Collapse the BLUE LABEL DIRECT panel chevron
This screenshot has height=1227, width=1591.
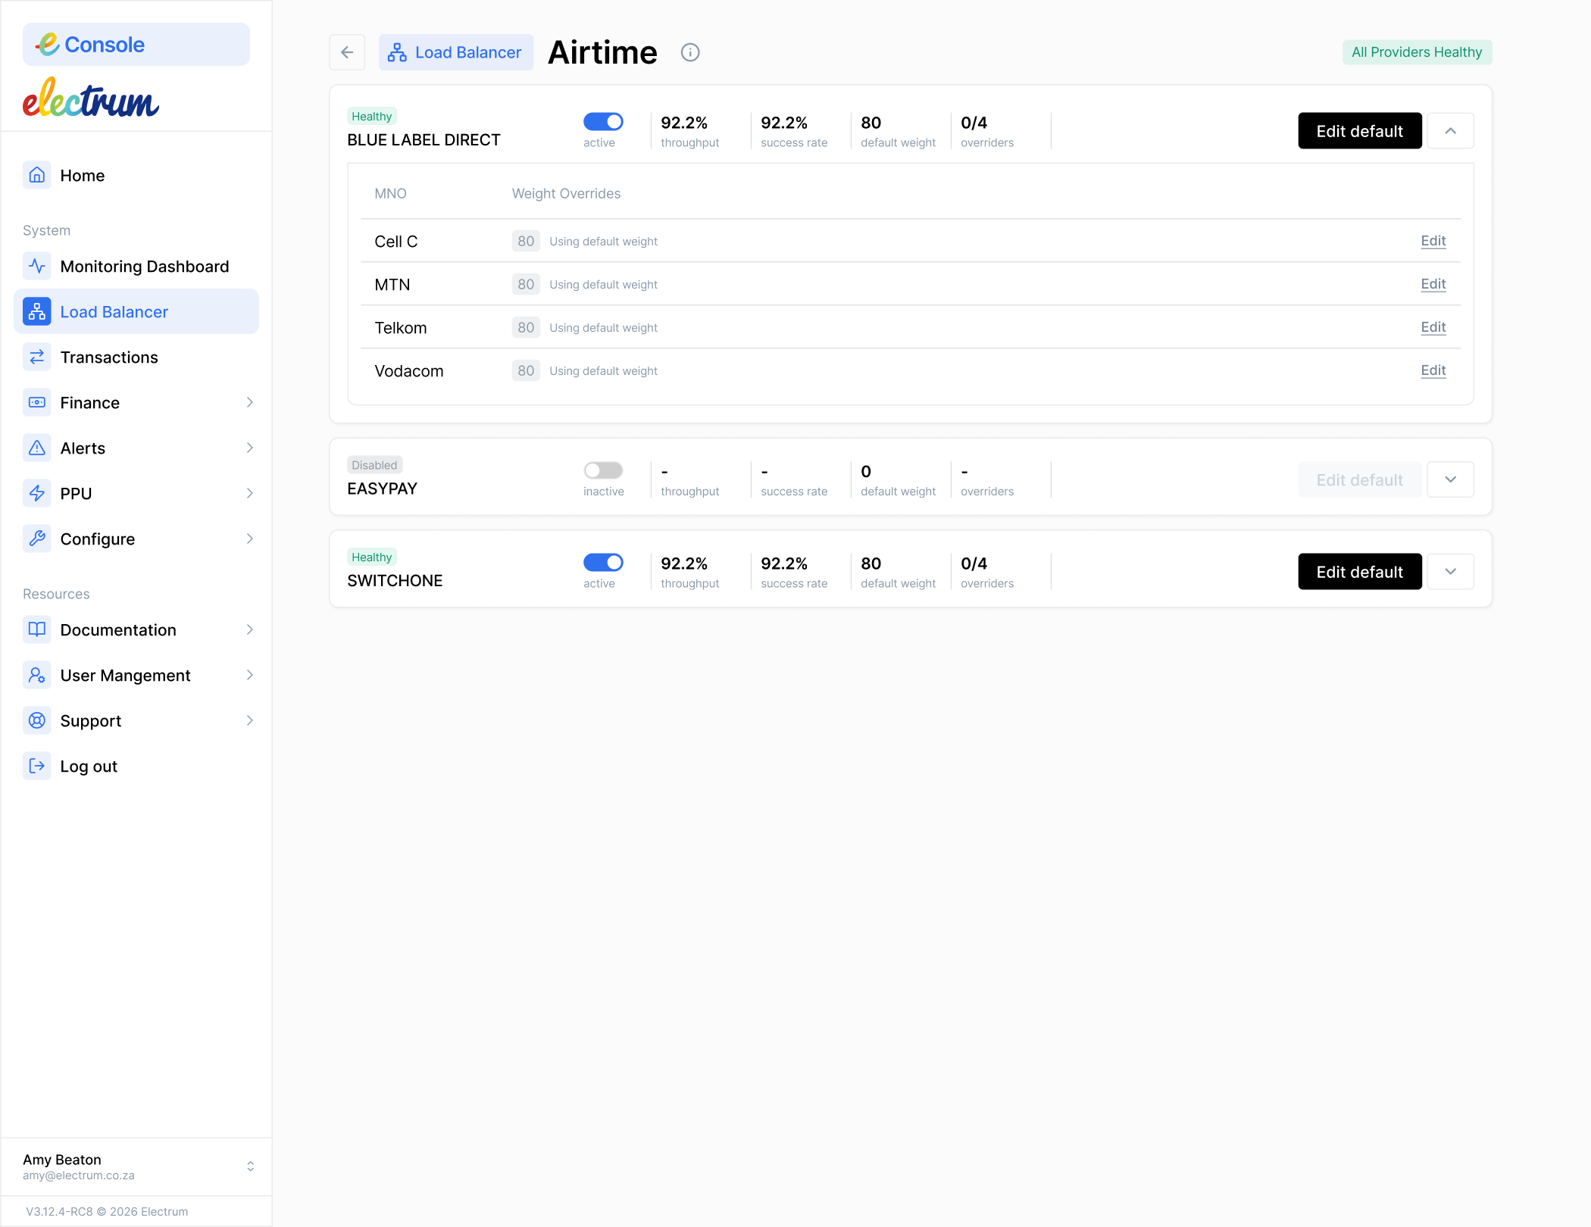pyautogui.click(x=1450, y=131)
